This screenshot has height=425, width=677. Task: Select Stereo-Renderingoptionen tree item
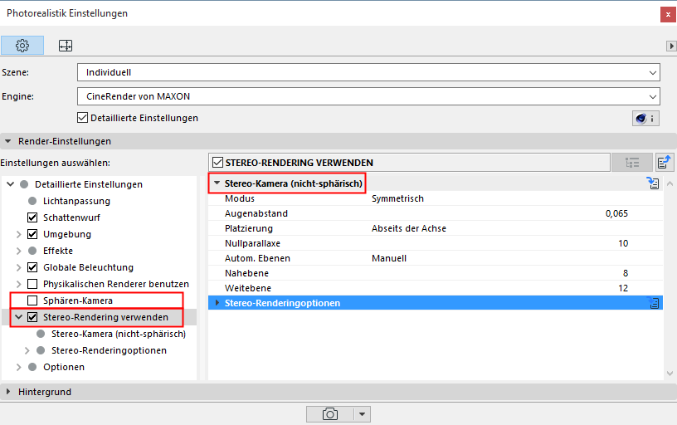[109, 350]
